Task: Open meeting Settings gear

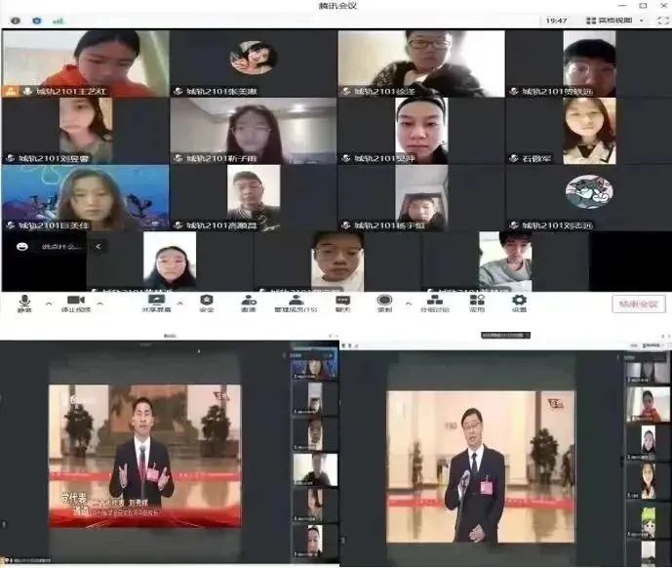Action: [x=519, y=303]
